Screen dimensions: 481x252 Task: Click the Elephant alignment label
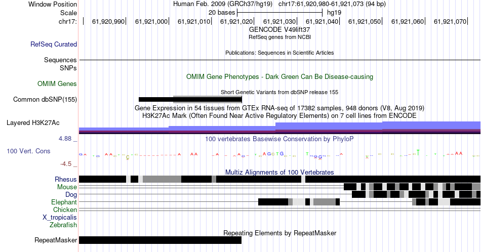(x=64, y=202)
